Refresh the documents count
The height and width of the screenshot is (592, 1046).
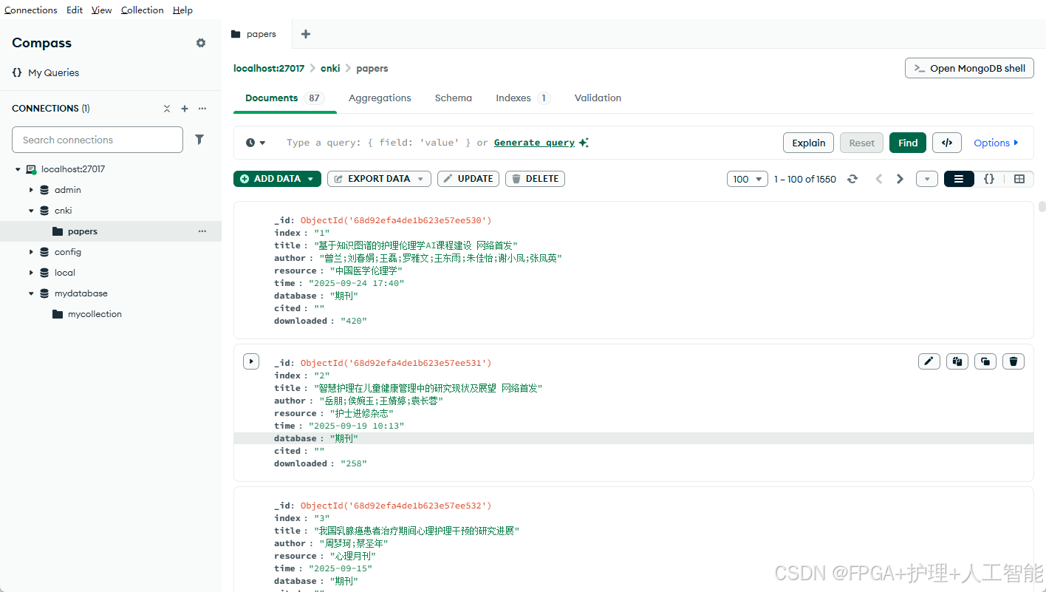(852, 179)
